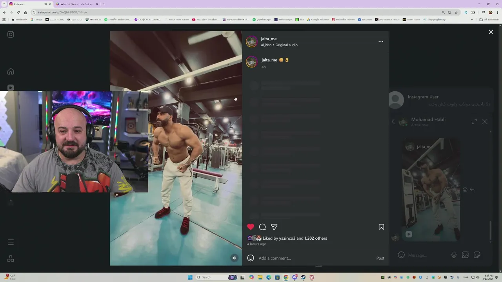This screenshot has height=282, width=502.
Task: Grab the chat panel scrollbar
Action: [491, 231]
